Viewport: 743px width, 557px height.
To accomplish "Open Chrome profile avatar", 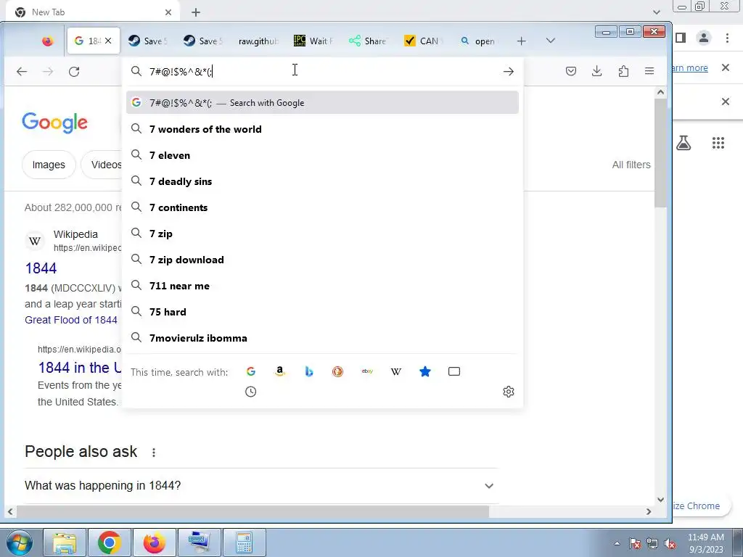I will point(704,38).
